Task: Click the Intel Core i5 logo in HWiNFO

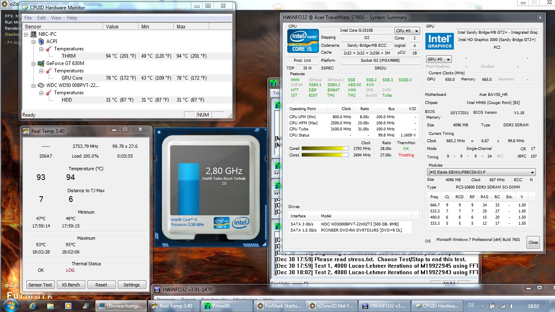Action: point(303,41)
